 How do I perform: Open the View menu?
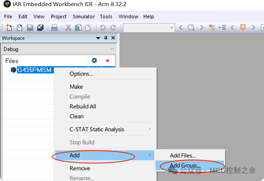[x=39, y=16]
